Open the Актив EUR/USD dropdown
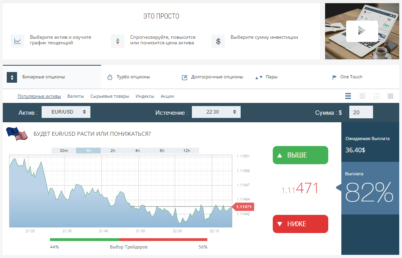Image resolution: width=402 pixels, height=258 pixels. click(66, 112)
